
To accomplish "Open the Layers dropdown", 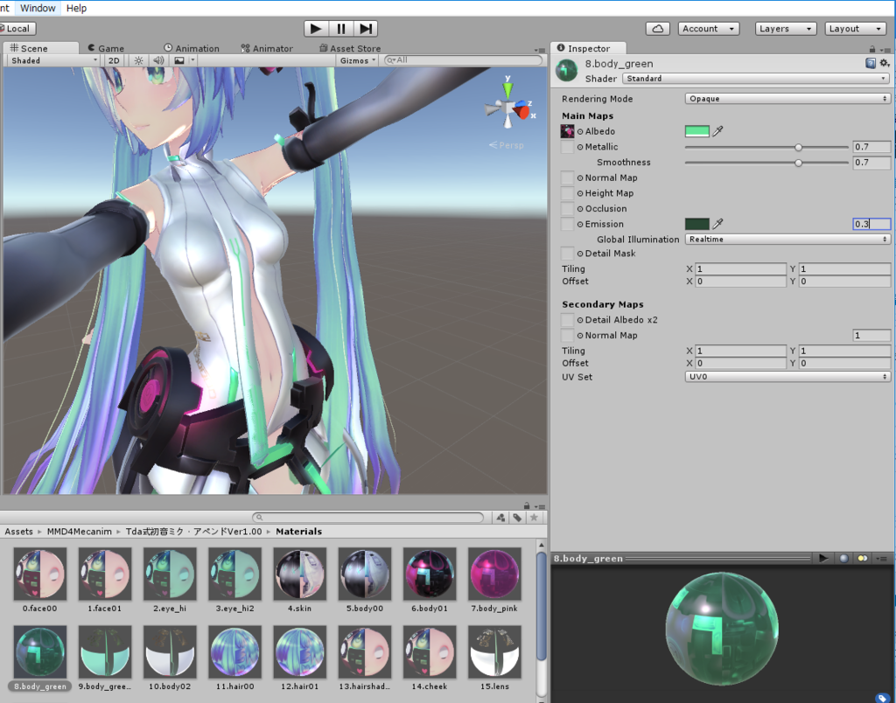I will click(786, 29).
